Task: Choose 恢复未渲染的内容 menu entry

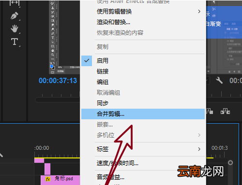Action: [x=143, y=33]
